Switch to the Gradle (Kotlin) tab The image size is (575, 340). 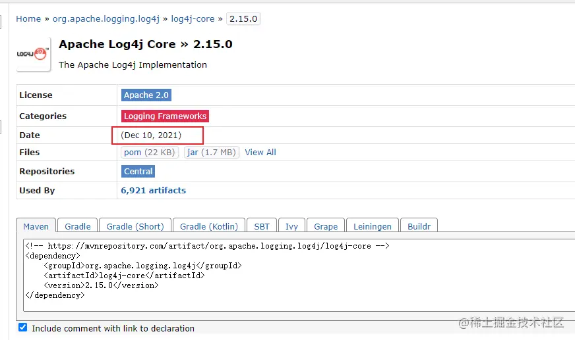pos(208,226)
